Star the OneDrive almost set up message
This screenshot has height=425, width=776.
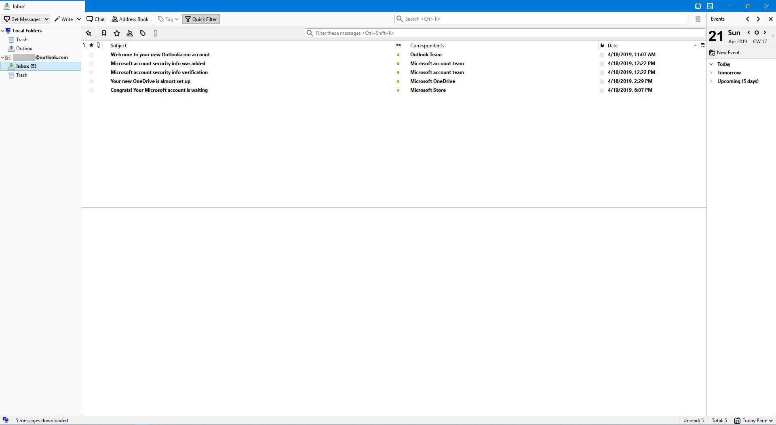coord(91,81)
